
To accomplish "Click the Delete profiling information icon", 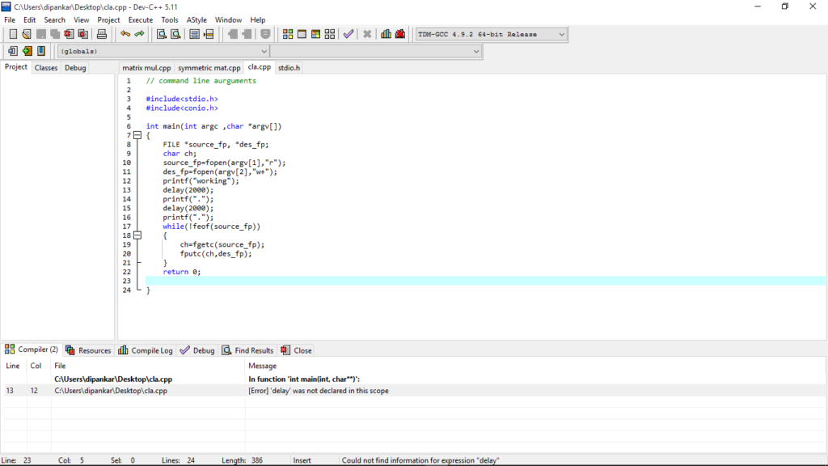I will [x=400, y=34].
